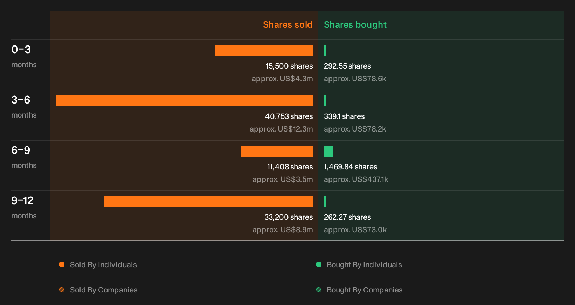The width and height of the screenshot is (575, 305).
Task: Click the green Bought By Individuals legend dot
Action: [x=319, y=264]
